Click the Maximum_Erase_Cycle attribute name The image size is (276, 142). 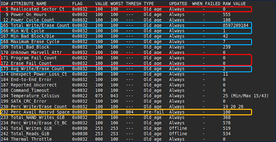[x=35, y=42]
